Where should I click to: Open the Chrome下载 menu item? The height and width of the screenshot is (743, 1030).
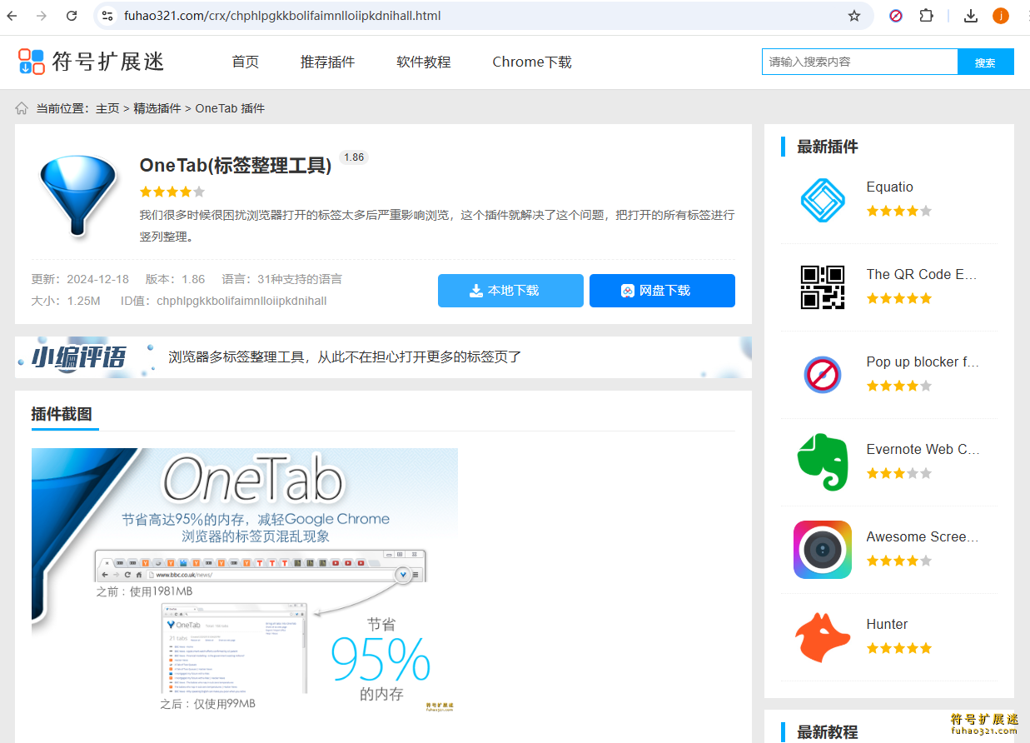pyautogui.click(x=532, y=62)
